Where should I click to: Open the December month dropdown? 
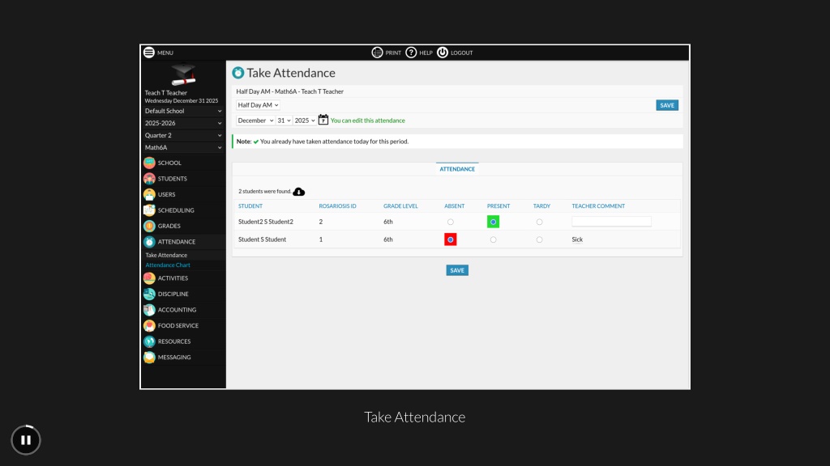pyautogui.click(x=255, y=121)
